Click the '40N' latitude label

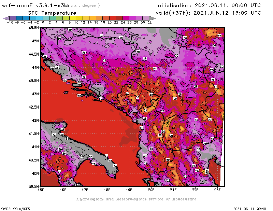pos(35,173)
